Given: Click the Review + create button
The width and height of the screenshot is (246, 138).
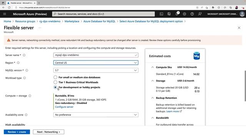Looking at the screenshot, I should pos(17,132).
